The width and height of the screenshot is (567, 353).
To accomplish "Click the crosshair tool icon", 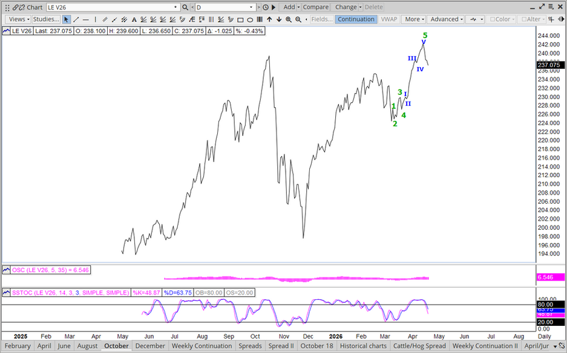I will click(551, 19).
